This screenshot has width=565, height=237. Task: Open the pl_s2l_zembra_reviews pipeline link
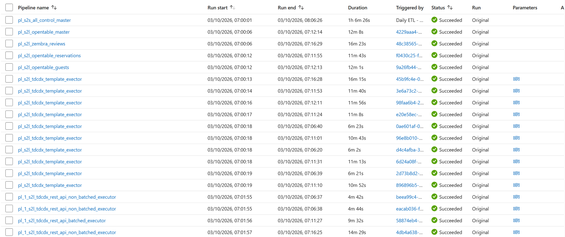(41, 44)
